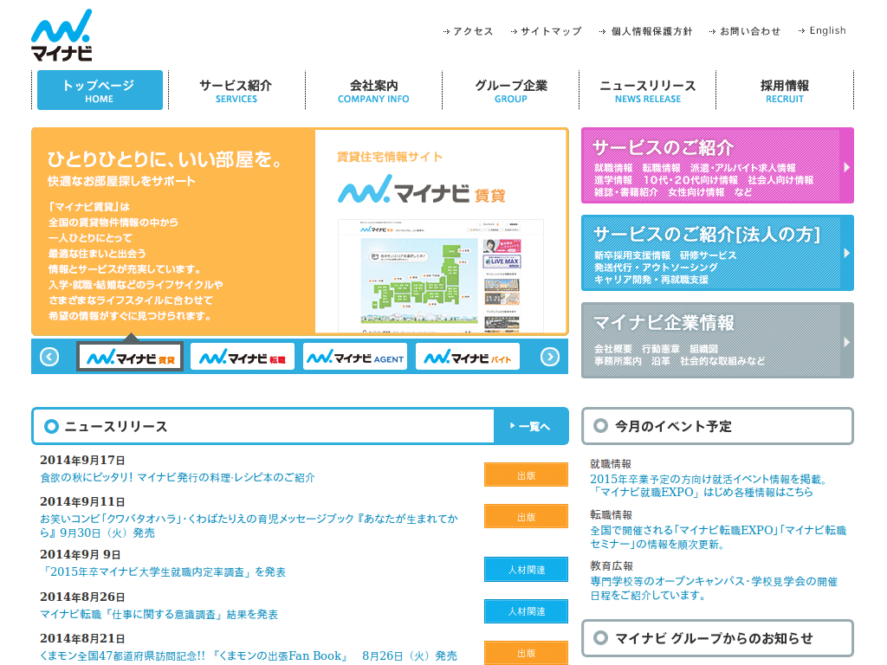Click 出版 tag for September 17 news
Image resolution: width=887 pixels, height=665 pixels.
coord(526,475)
